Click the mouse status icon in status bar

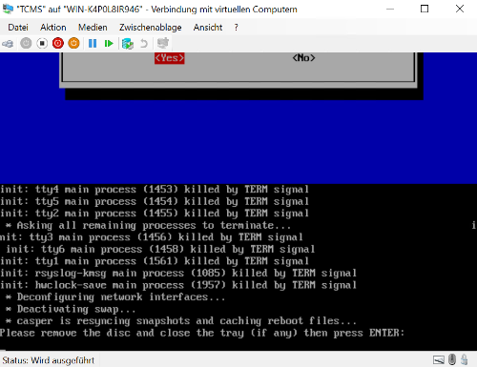pyautogui.click(x=452, y=359)
